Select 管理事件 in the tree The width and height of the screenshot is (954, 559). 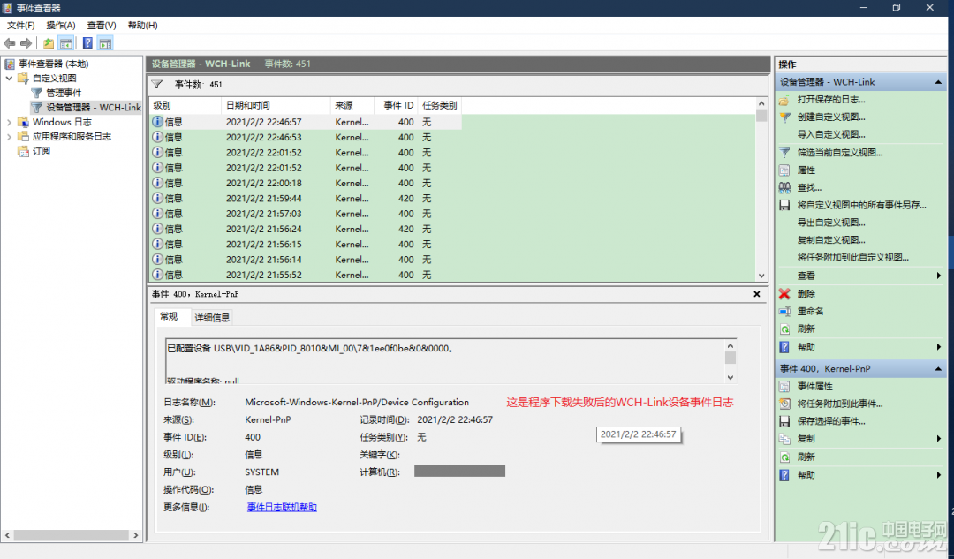64,93
